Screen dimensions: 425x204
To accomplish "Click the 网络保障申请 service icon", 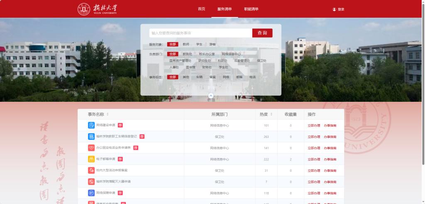I will (x=91, y=193).
